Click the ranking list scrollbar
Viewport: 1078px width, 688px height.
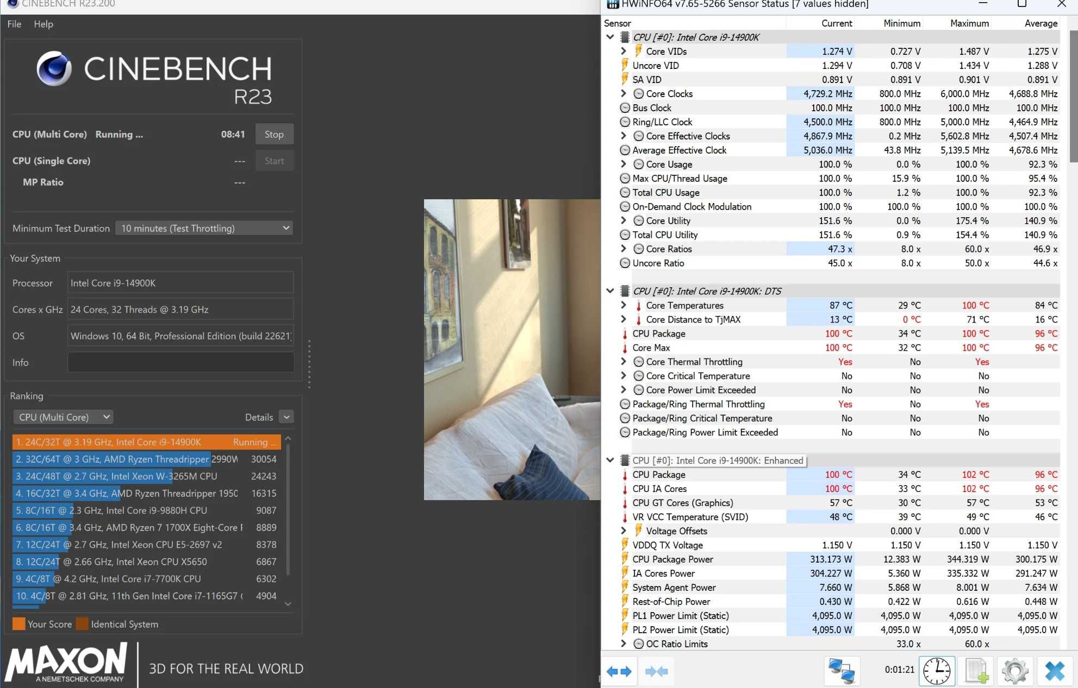coord(288,509)
